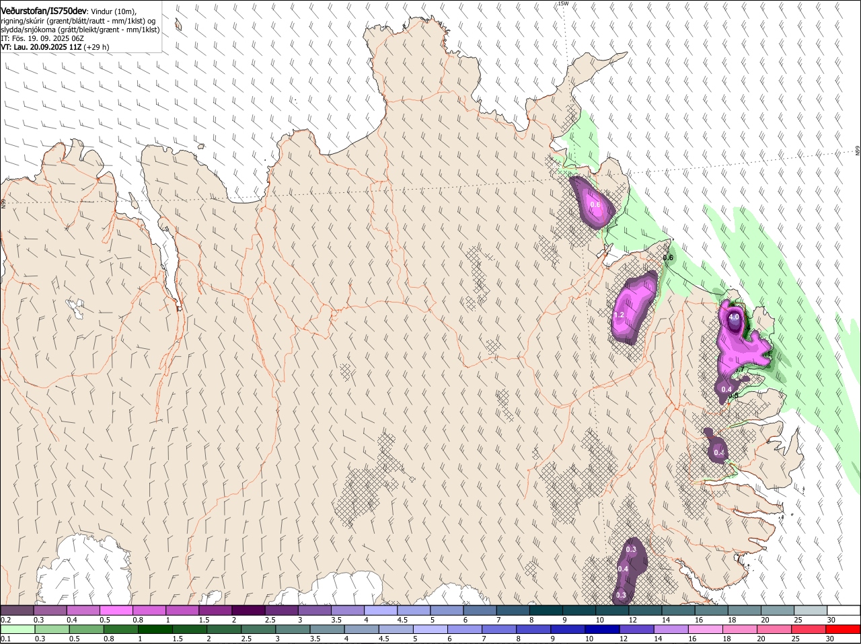This screenshot has height=644, width=861.
Task: Pick the upper legend swatch between 4 and 4.5
Action: (x=380, y=610)
